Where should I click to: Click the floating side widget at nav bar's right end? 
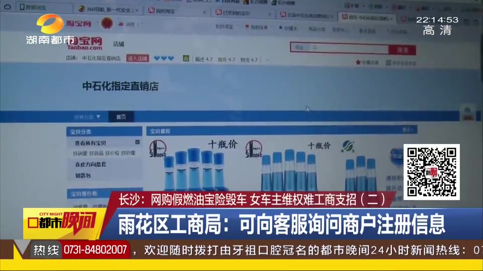click(x=467, y=113)
